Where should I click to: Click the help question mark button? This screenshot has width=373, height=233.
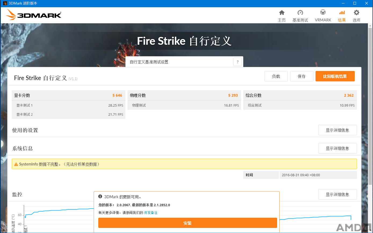coord(238,62)
